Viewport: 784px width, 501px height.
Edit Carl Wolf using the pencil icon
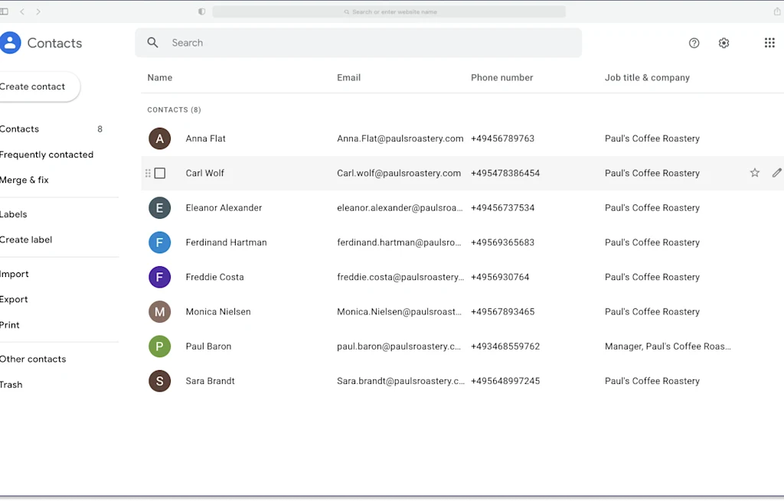coord(776,173)
